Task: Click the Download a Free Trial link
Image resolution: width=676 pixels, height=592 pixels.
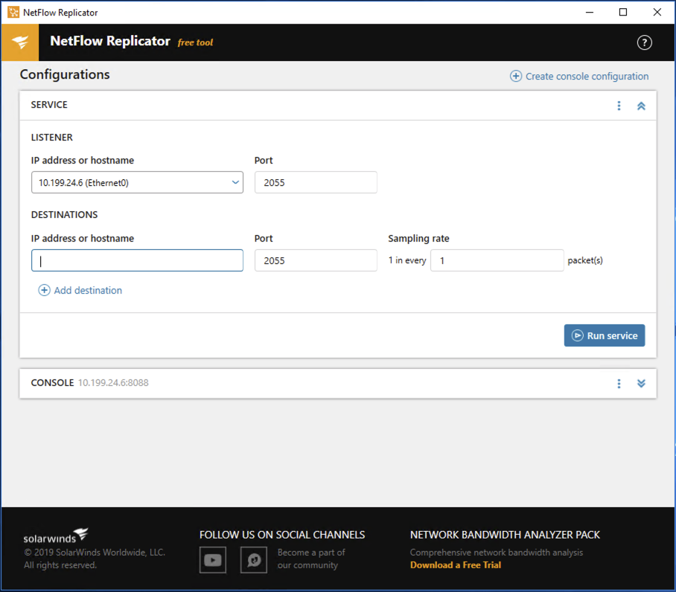Action: click(x=456, y=565)
